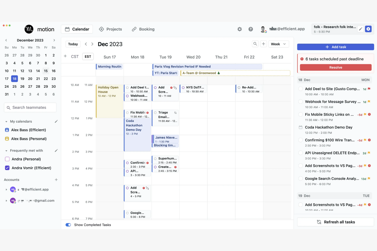Edit the folk task using the pencil icon
This screenshot has height=251, width=377.
360,29
